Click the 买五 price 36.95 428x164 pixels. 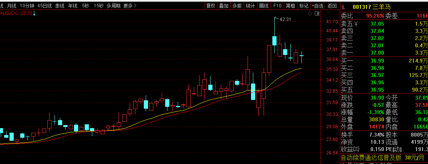(x=377, y=90)
